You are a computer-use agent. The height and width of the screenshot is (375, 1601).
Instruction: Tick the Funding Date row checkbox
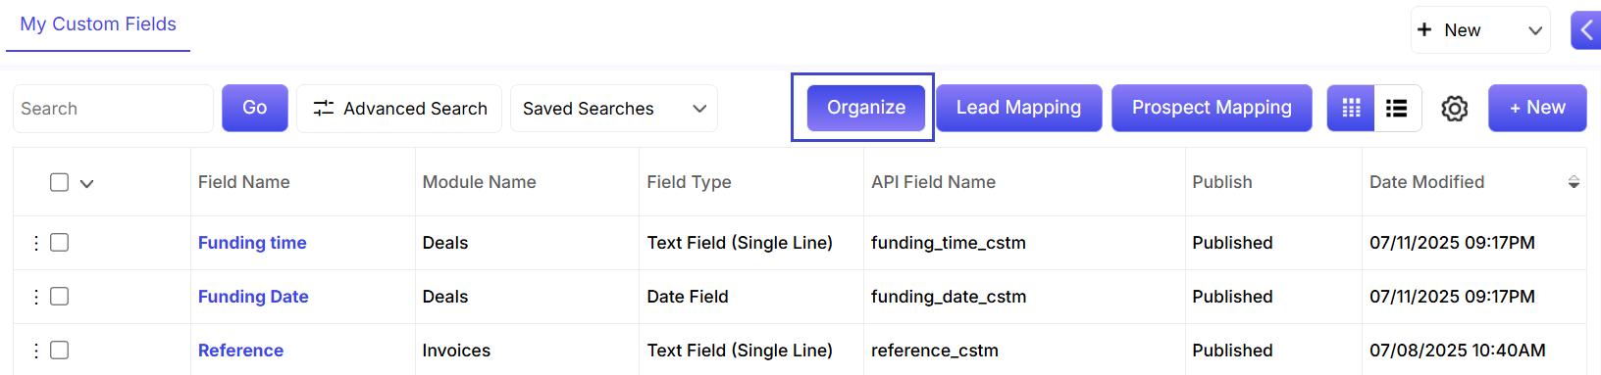[60, 297]
